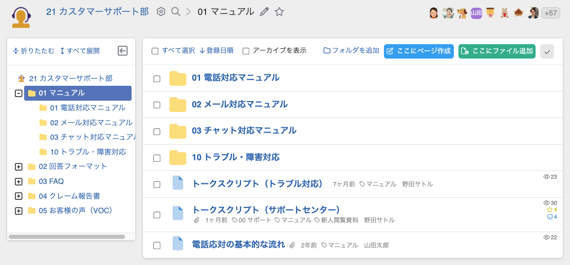The width and height of the screenshot is (570, 265).
Task: Click the ここにページ作成 button
Action: (x=418, y=51)
